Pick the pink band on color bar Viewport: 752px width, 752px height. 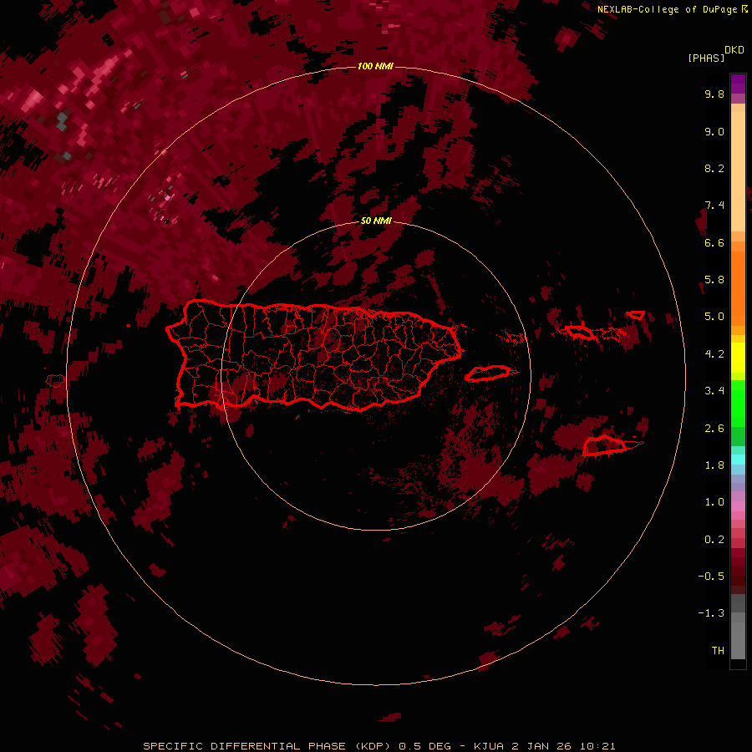tap(738, 506)
